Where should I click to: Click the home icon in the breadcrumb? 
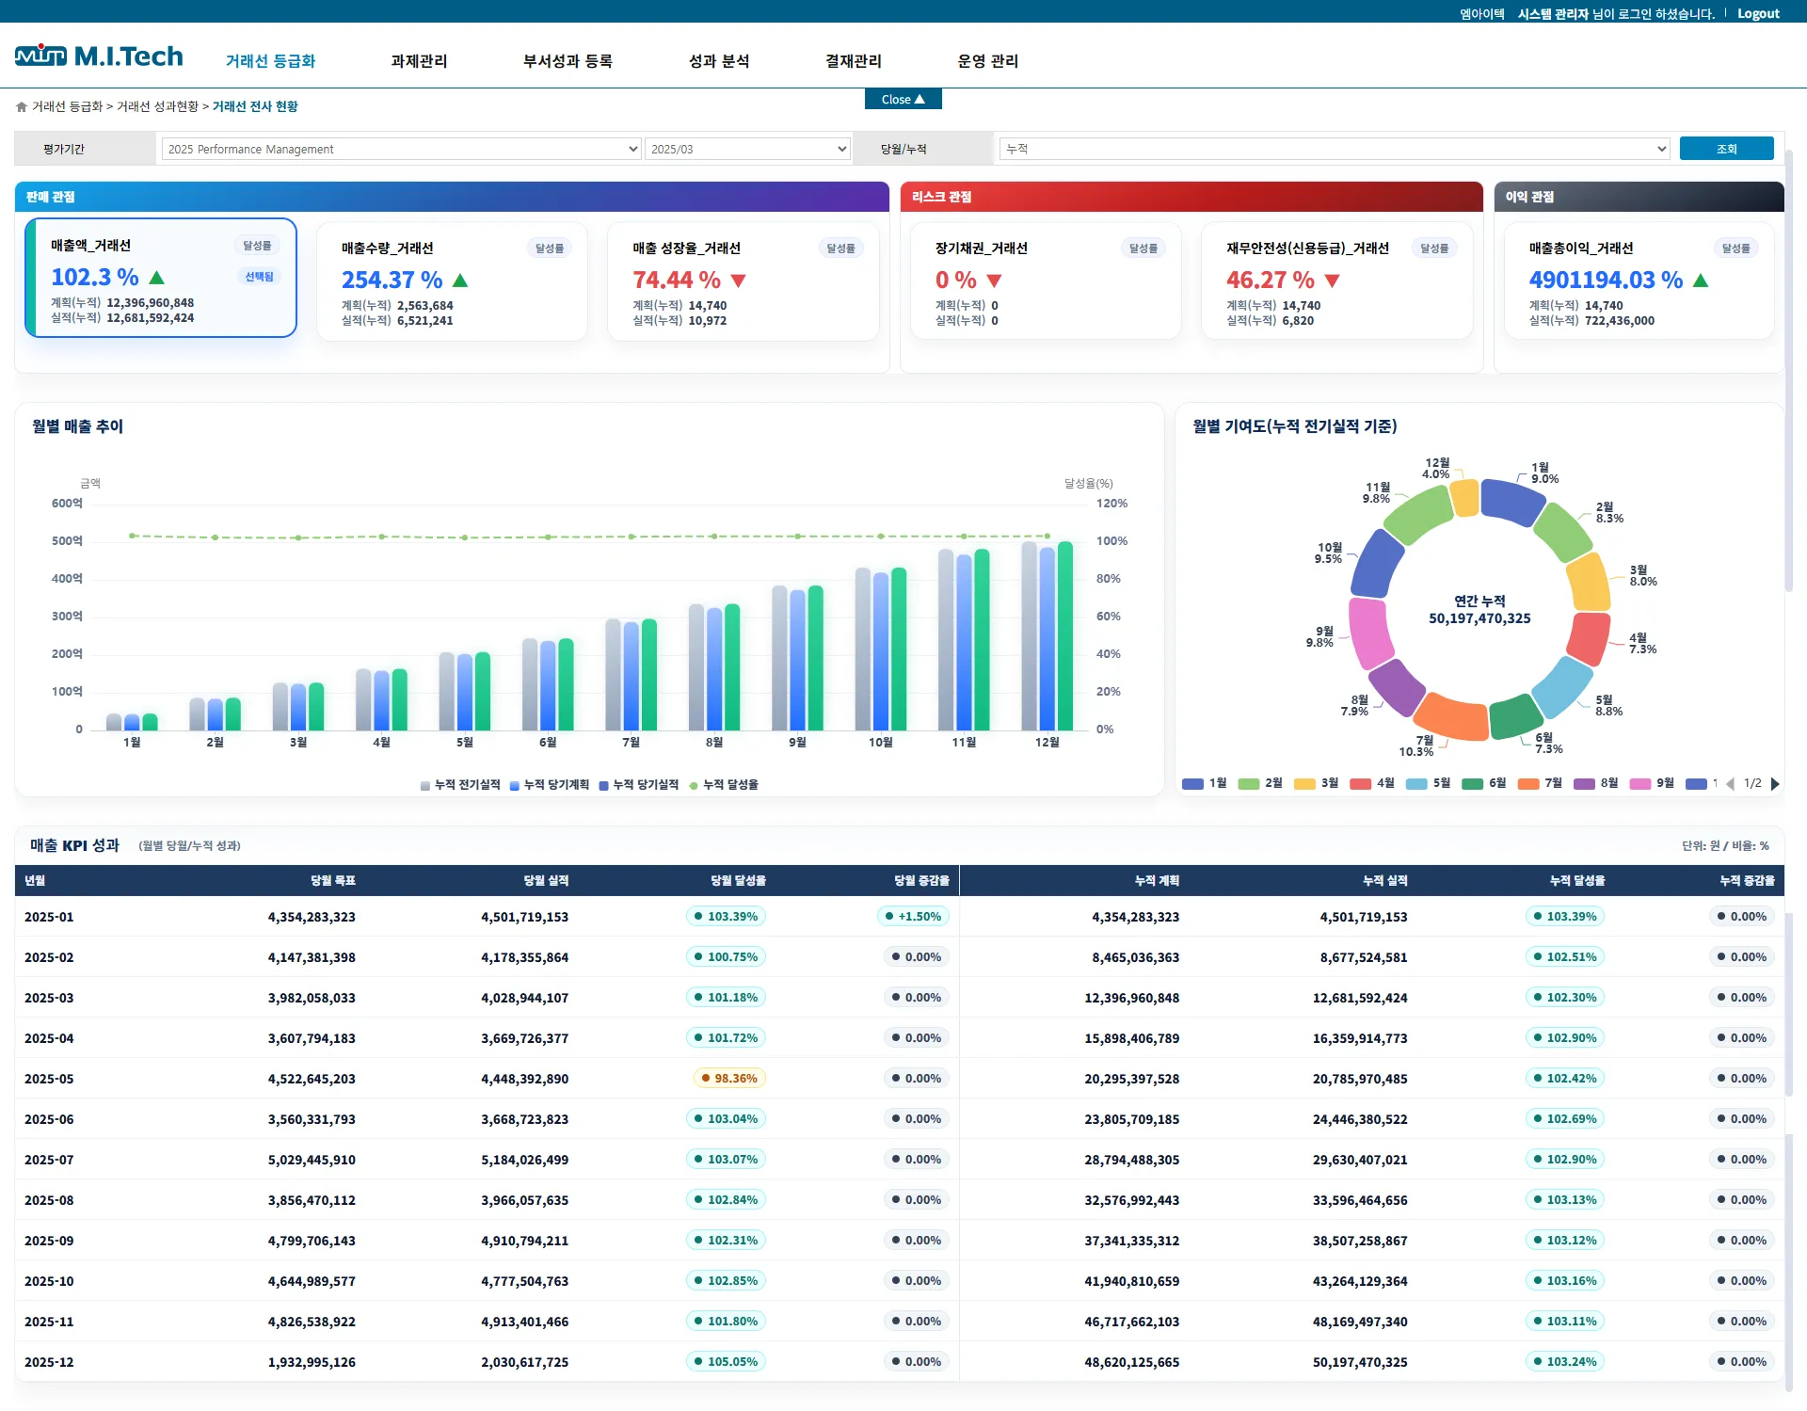click(22, 107)
